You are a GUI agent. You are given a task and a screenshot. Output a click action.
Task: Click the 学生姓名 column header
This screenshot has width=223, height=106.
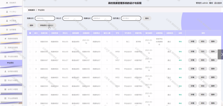(128, 33)
